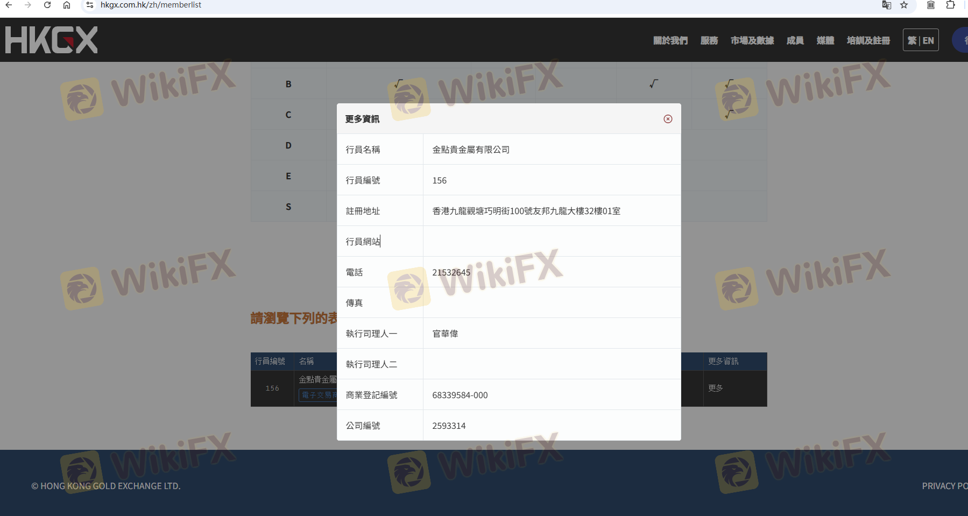968x516 pixels.
Task: Click member number 156 in the background table
Action: click(272, 388)
